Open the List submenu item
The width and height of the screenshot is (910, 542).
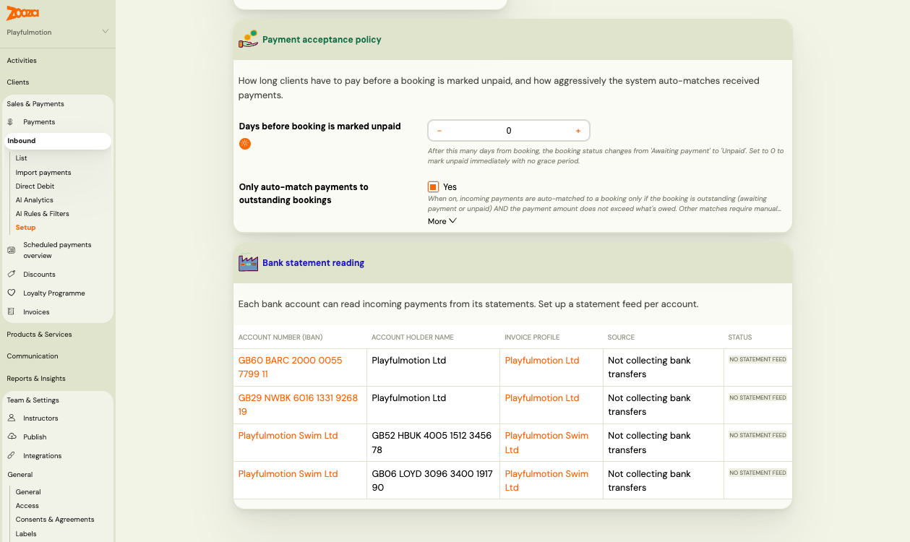click(22, 158)
